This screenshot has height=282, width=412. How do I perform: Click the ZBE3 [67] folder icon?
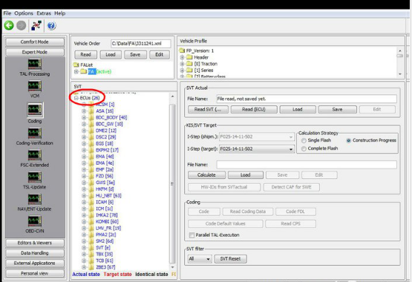(x=91, y=267)
